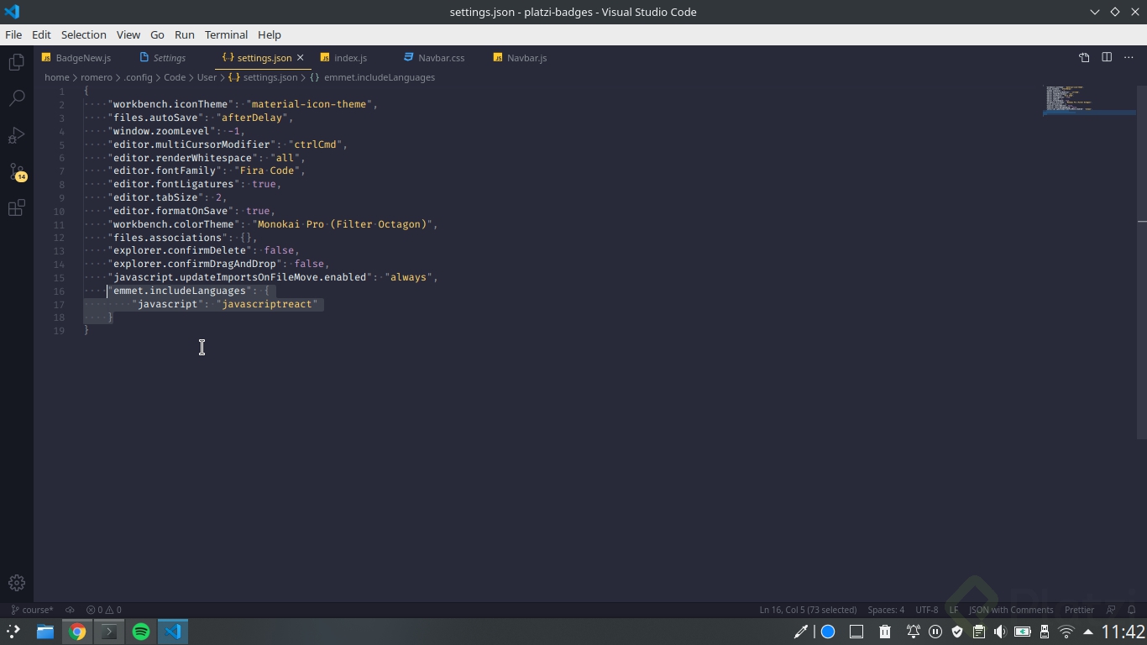Open the Help menu
Screen dimensions: 1147x645
(x=270, y=34)
